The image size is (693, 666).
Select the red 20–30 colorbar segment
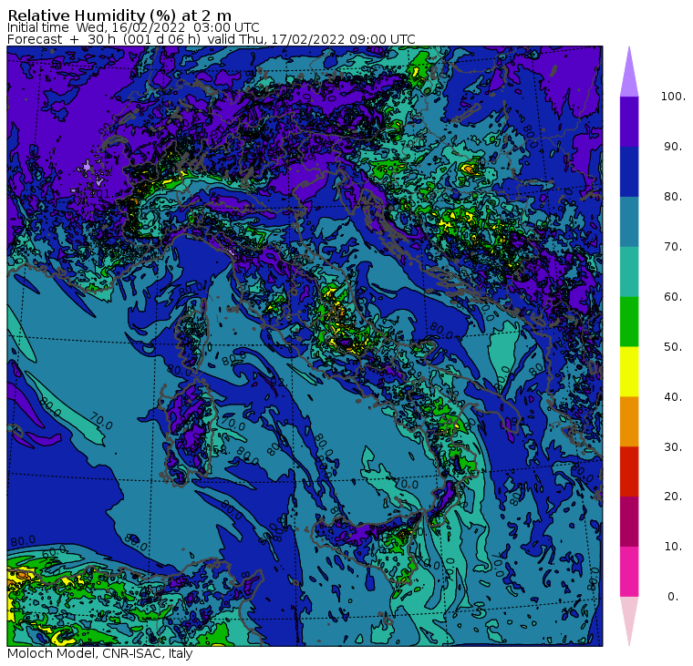[629, 472]
